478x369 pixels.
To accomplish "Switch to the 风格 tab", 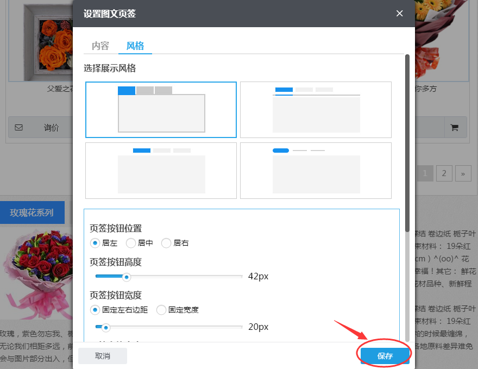I will point(135,46).
